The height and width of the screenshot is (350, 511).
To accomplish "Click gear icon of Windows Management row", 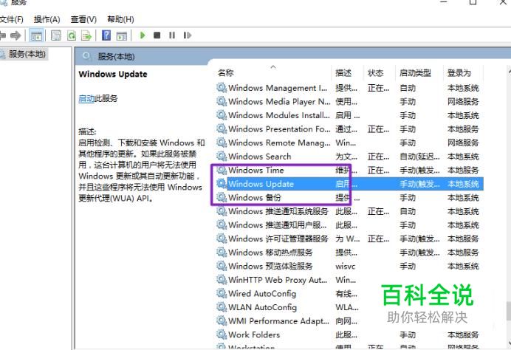I will pos(222,88).
